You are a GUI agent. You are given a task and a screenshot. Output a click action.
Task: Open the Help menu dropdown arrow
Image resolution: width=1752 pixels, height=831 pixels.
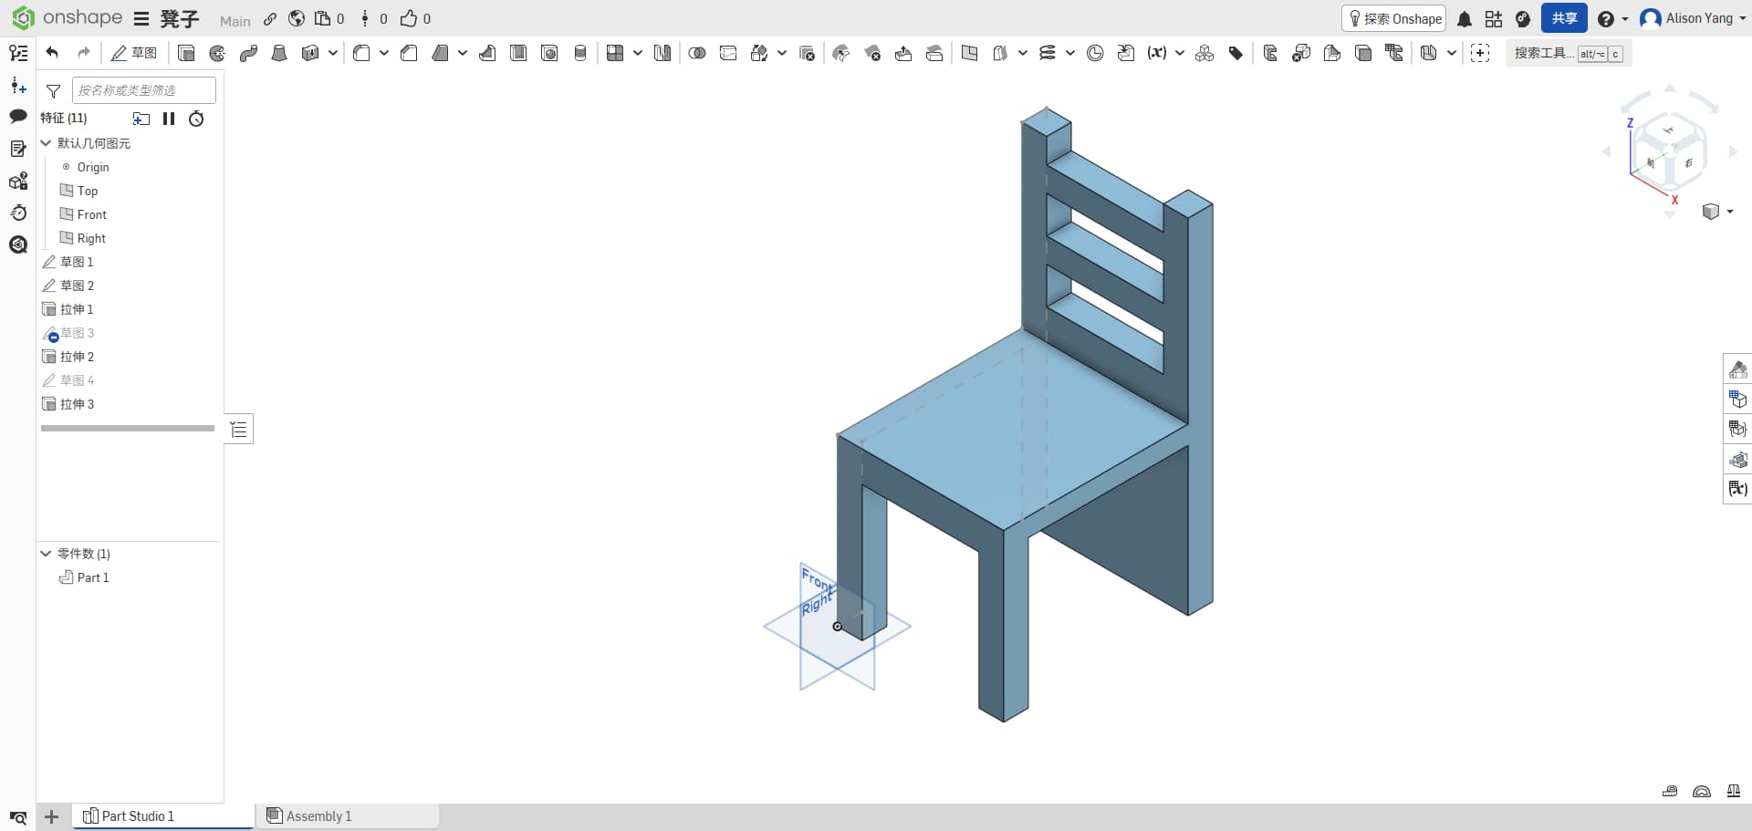pos(1625,19)
